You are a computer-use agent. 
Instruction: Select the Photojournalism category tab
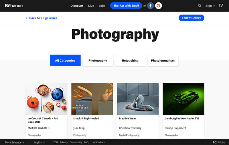click(x=163, y=60)
